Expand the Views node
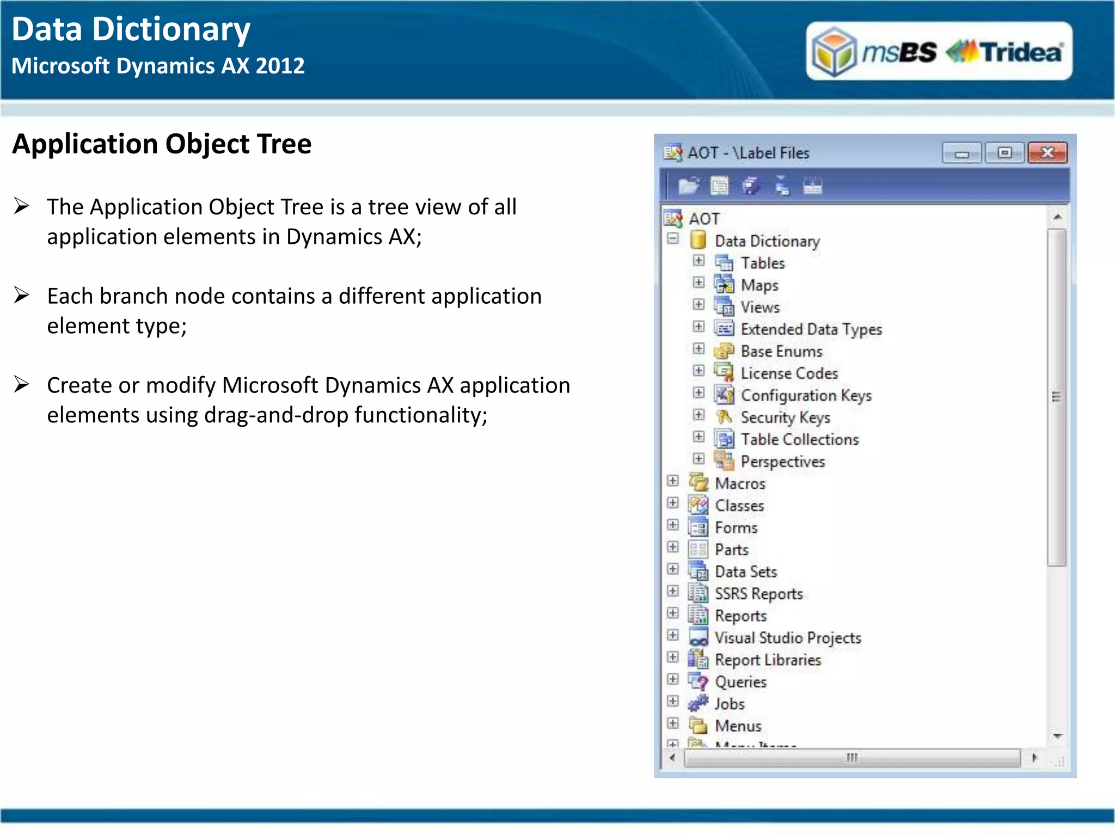 pos(699,304)
